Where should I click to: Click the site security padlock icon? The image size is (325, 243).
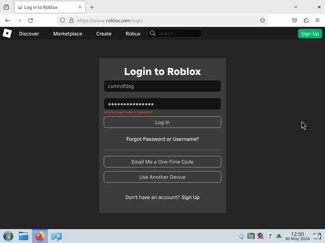pos(71,21)
